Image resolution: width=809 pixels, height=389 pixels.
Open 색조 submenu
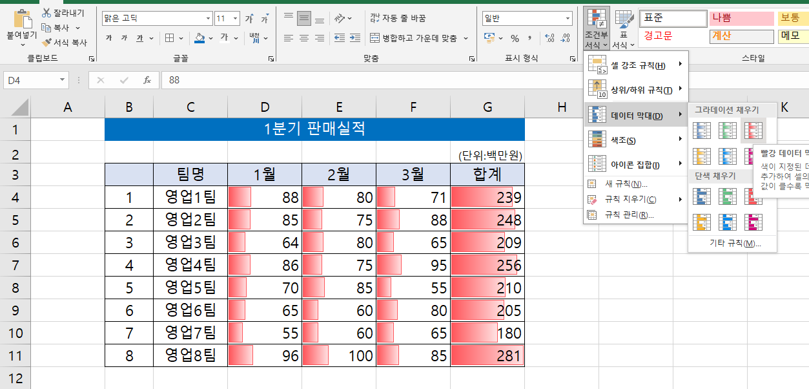636,140
